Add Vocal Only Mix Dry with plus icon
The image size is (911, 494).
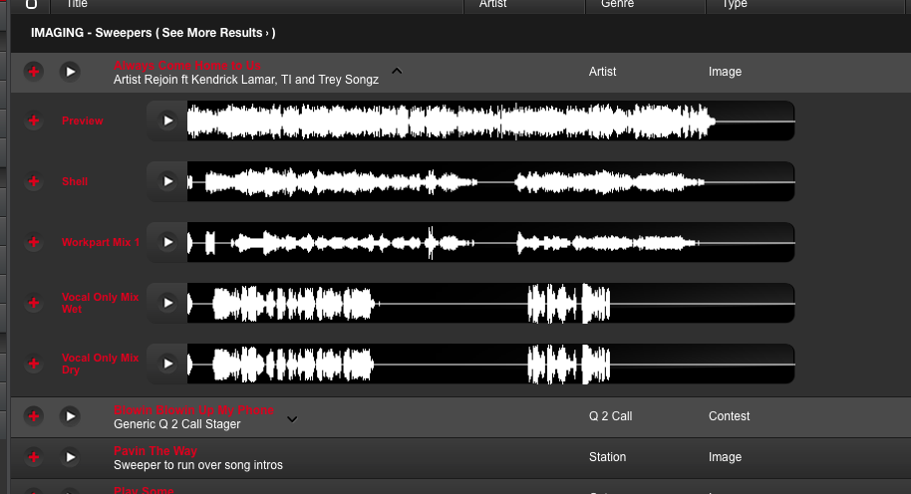pyautogui.click(x=34, y=364)
